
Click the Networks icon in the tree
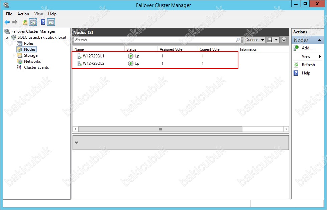click(x=20, y=61)
